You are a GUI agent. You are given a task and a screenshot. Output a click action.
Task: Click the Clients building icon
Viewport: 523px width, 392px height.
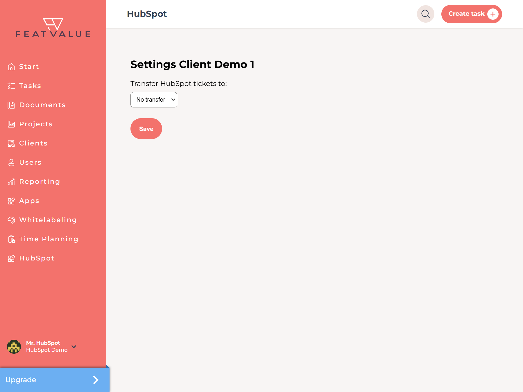tap(11, 143)
